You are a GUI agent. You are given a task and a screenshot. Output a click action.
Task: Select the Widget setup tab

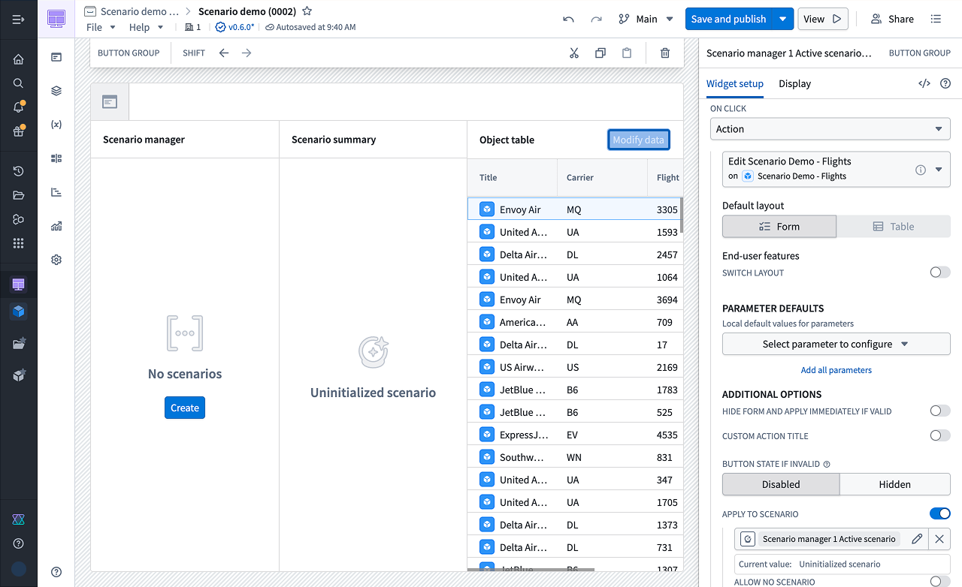[735, 83]
